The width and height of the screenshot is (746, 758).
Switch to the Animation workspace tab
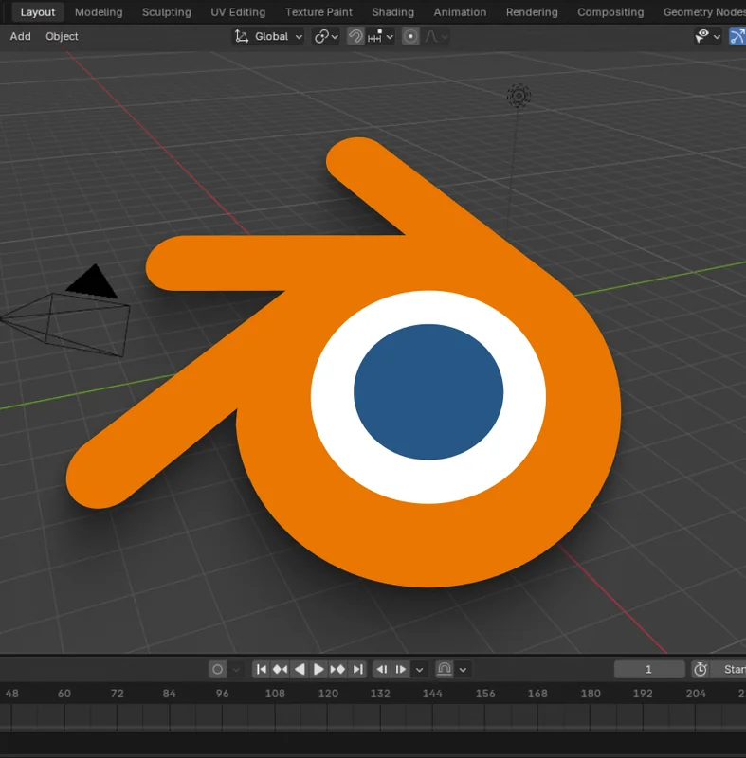460,12
